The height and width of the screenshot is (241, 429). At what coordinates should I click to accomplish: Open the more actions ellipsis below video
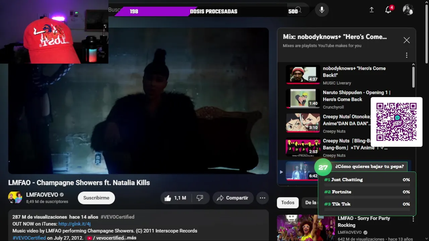click(263, 198)
